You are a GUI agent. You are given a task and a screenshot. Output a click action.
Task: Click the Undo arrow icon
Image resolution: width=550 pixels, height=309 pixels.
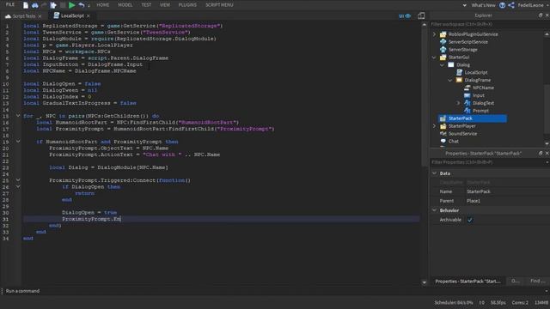click(82, 5)
